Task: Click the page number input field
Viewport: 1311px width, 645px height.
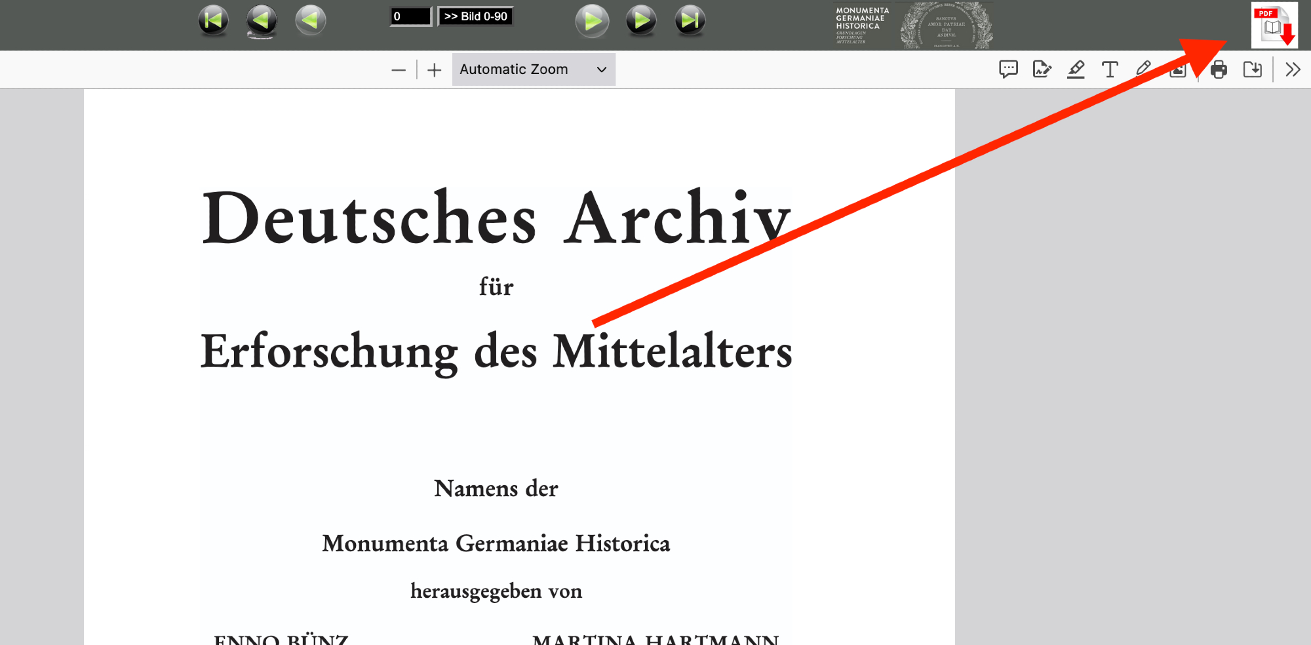Action: [x=410, y=16]
